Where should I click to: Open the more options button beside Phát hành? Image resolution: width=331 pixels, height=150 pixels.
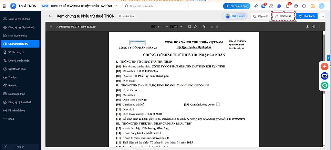322,16
